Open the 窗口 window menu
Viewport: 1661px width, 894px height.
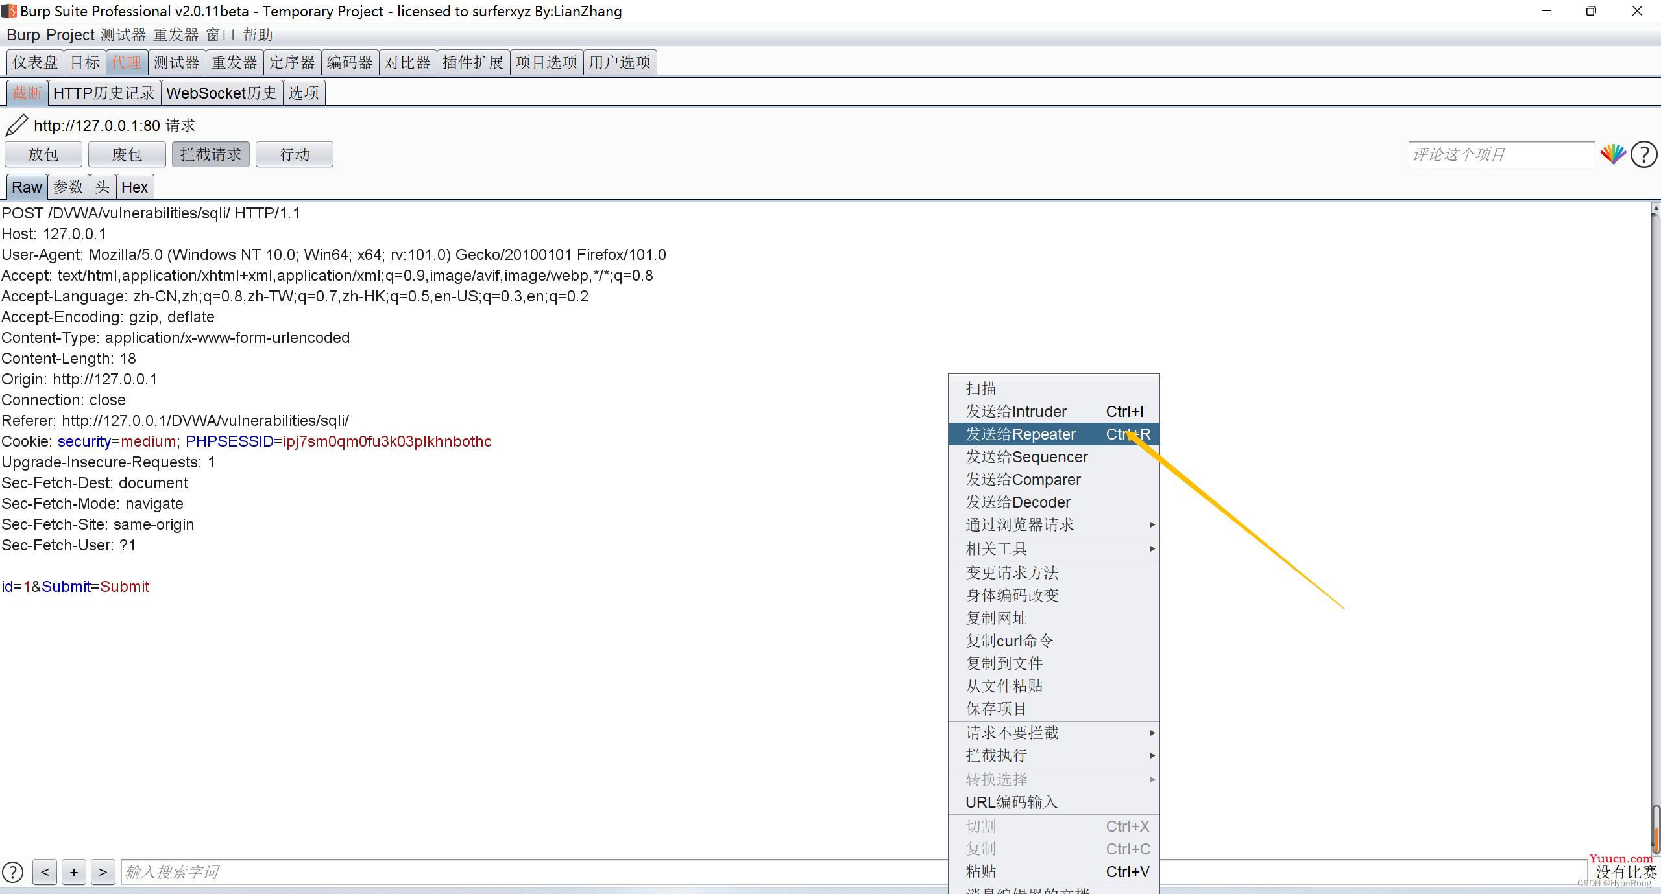coord(221,34)
